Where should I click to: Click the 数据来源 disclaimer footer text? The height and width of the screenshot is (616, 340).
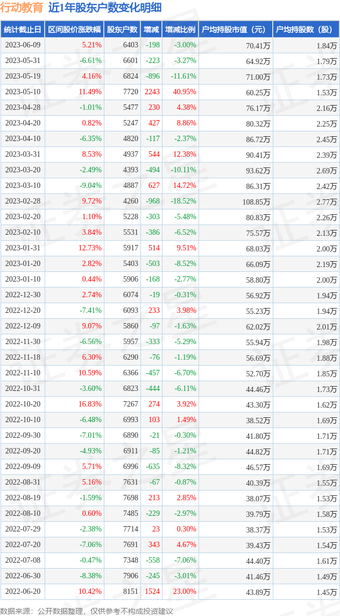pyautogui.click(x=87, y=611)
